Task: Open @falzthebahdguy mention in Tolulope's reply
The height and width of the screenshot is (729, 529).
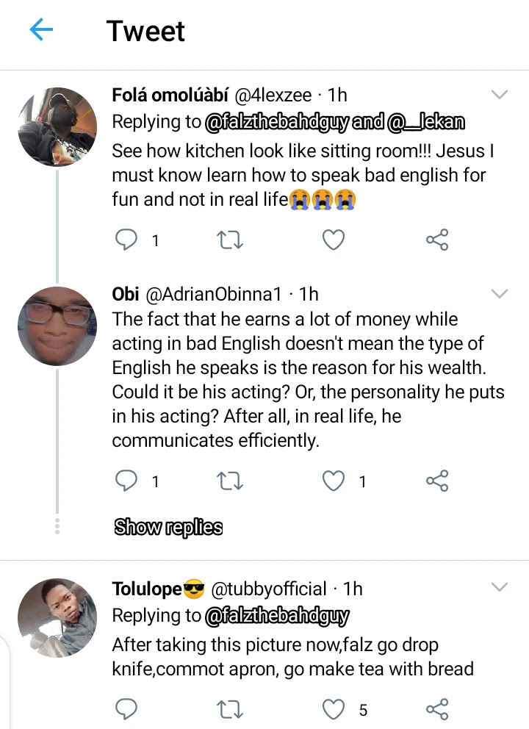Action: click(277, 616)
